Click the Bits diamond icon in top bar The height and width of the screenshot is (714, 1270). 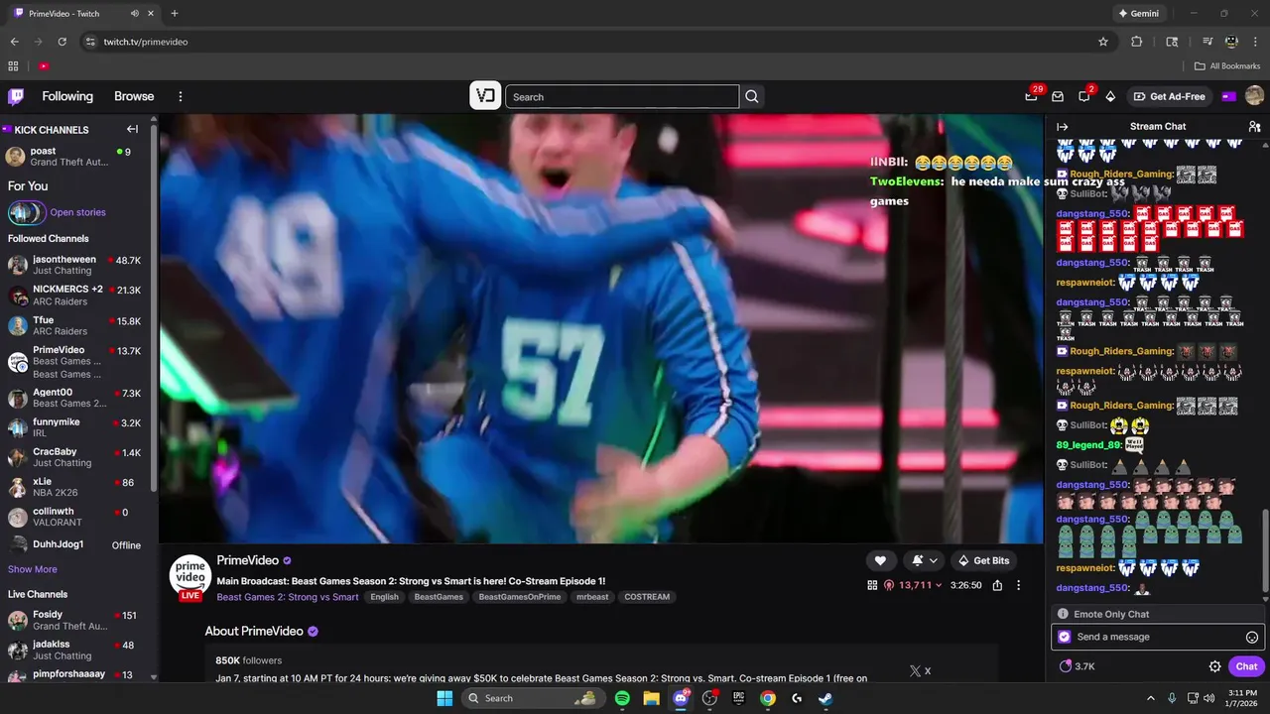point(1110,96)
